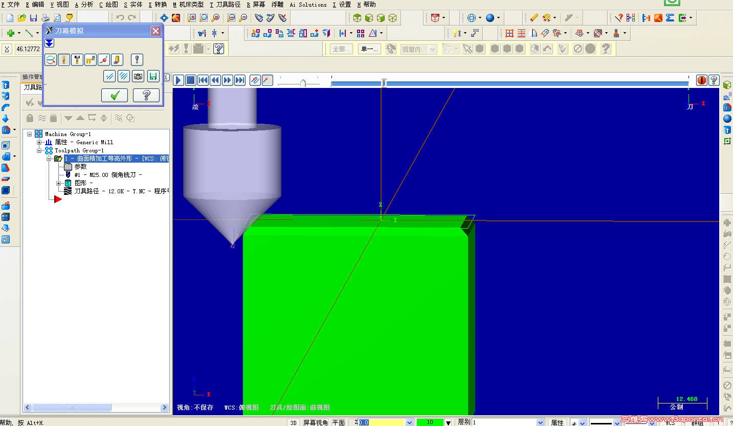Image resolution: width=733 pixels, height=426 pixels.
Task: Toggle the tool display button in 刀路模拟
Action: tap(63, 60)
